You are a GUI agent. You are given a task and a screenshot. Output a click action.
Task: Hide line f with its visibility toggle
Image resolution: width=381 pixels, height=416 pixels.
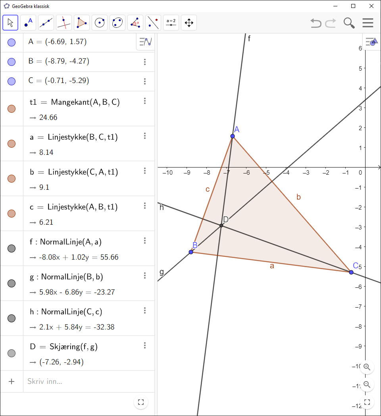(x=12, y=248)
